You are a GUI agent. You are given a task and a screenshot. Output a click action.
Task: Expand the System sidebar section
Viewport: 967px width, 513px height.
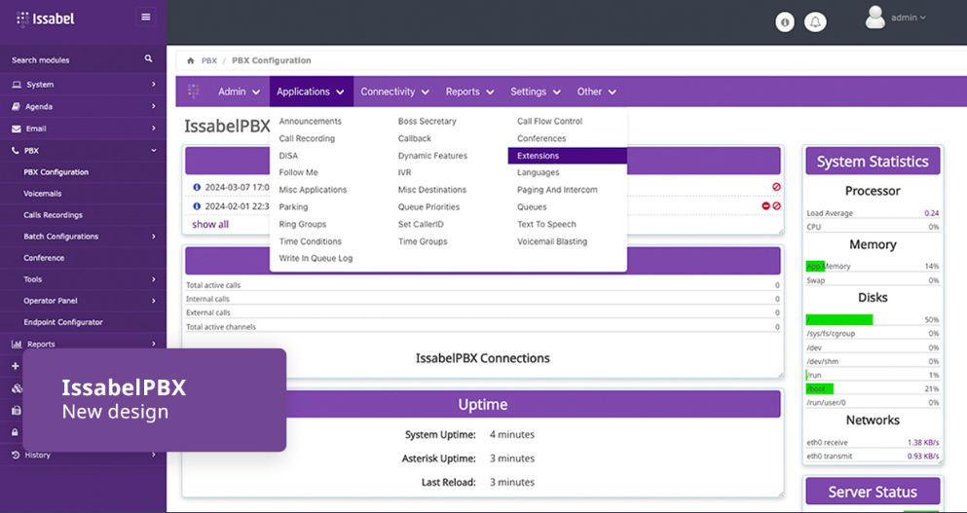coord(83,85)
